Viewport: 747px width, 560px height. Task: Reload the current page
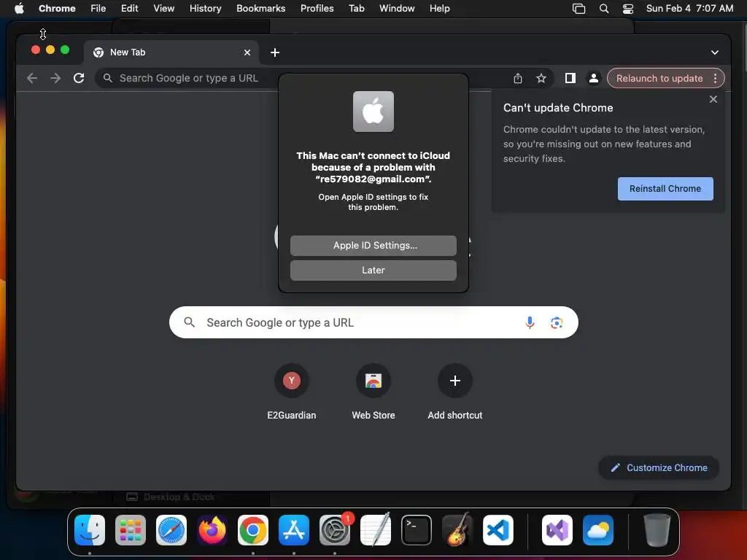click(x=79, y=78)
